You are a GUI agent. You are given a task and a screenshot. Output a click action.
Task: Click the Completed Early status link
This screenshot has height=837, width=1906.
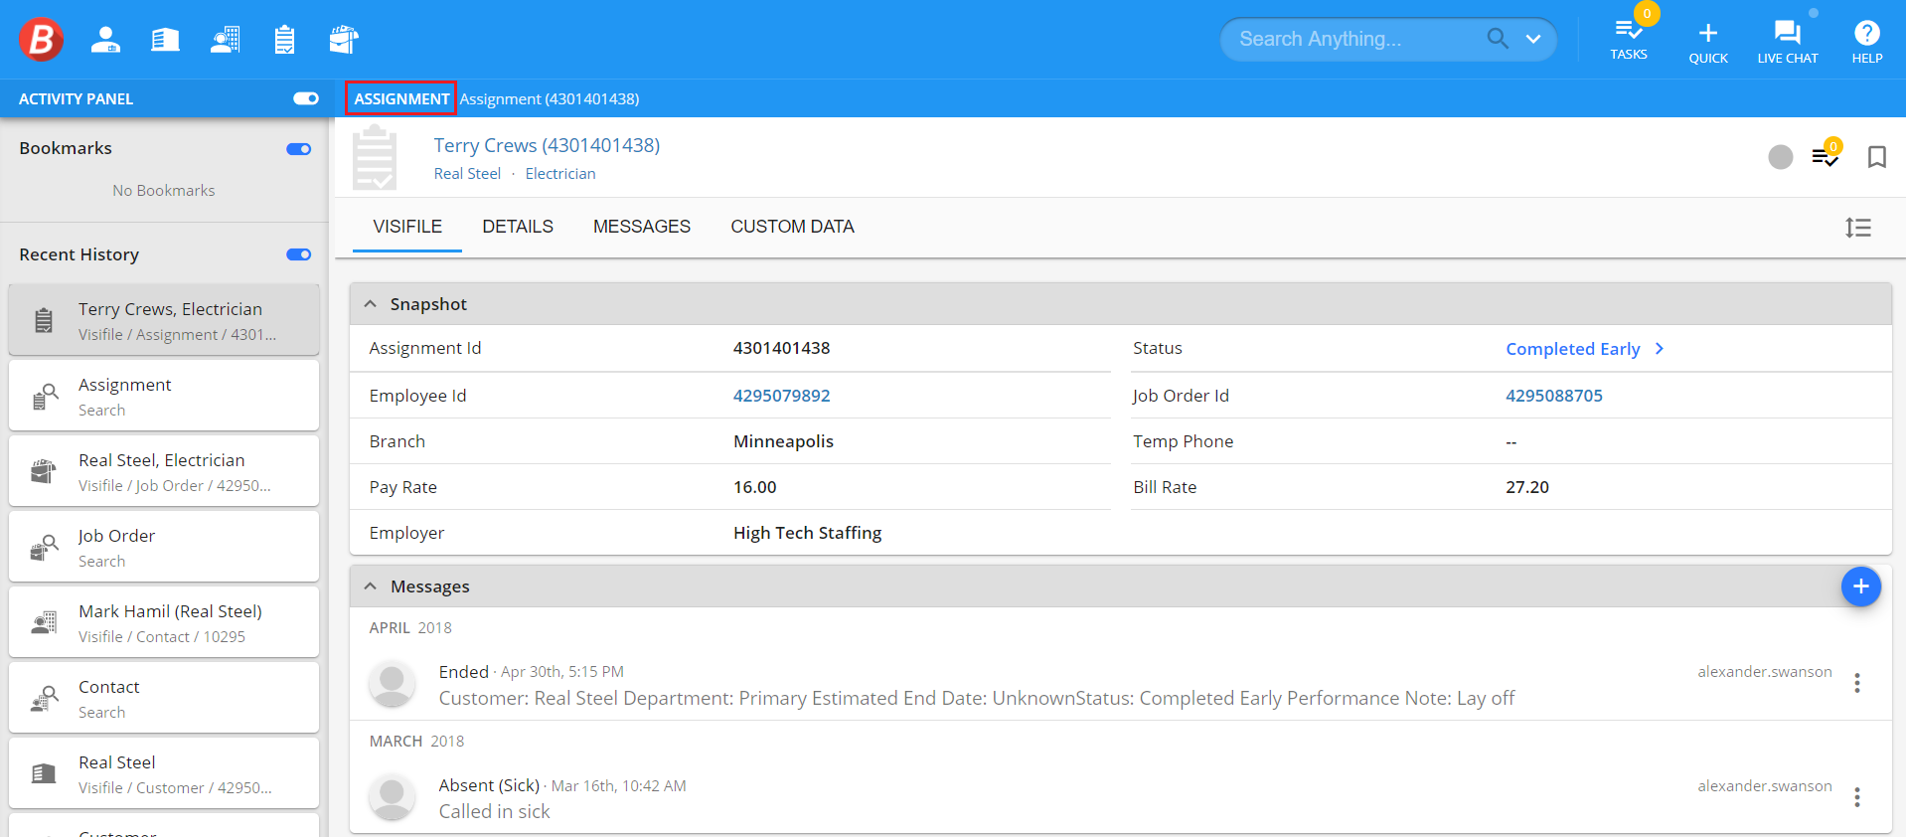(x=1573, y=349)
